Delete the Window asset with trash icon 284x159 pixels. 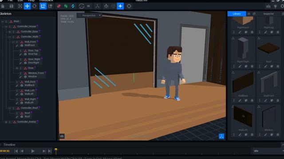point(278,135)
